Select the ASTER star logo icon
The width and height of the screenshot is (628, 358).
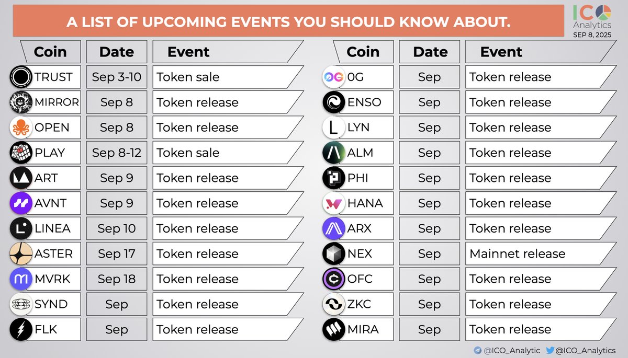click(21, 254)
